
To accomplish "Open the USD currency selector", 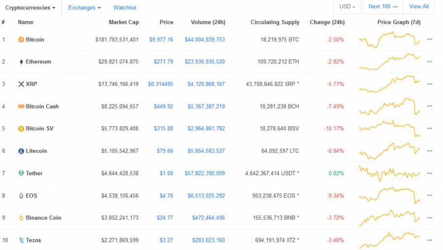I will (x=347, y=6).
